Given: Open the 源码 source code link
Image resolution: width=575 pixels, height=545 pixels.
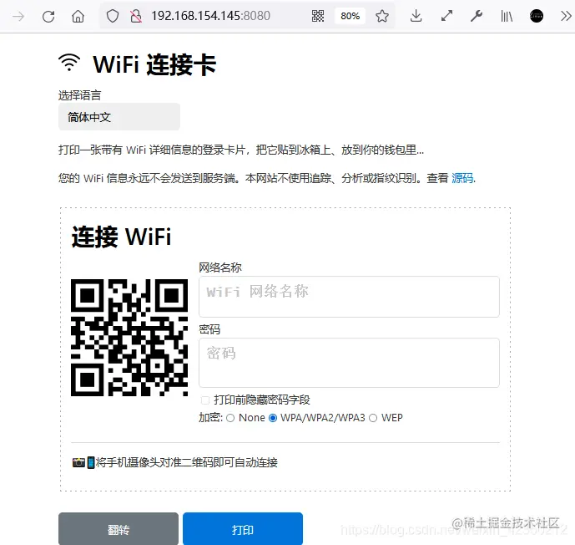Looking at the screenshot, I should click(462, 178).
